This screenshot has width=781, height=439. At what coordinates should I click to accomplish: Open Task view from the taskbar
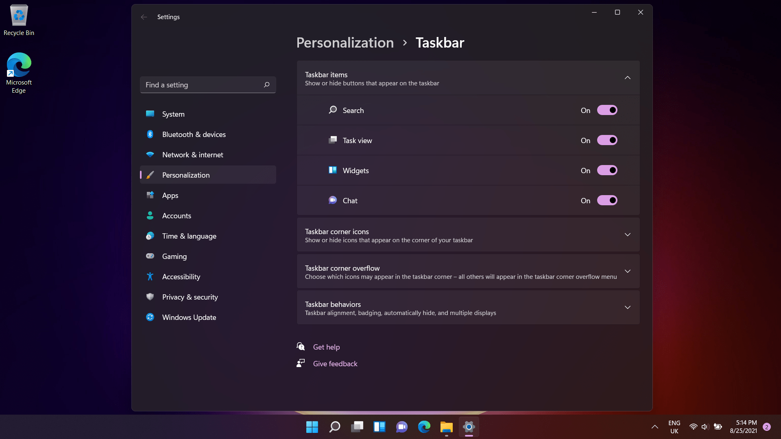[357, 427]
